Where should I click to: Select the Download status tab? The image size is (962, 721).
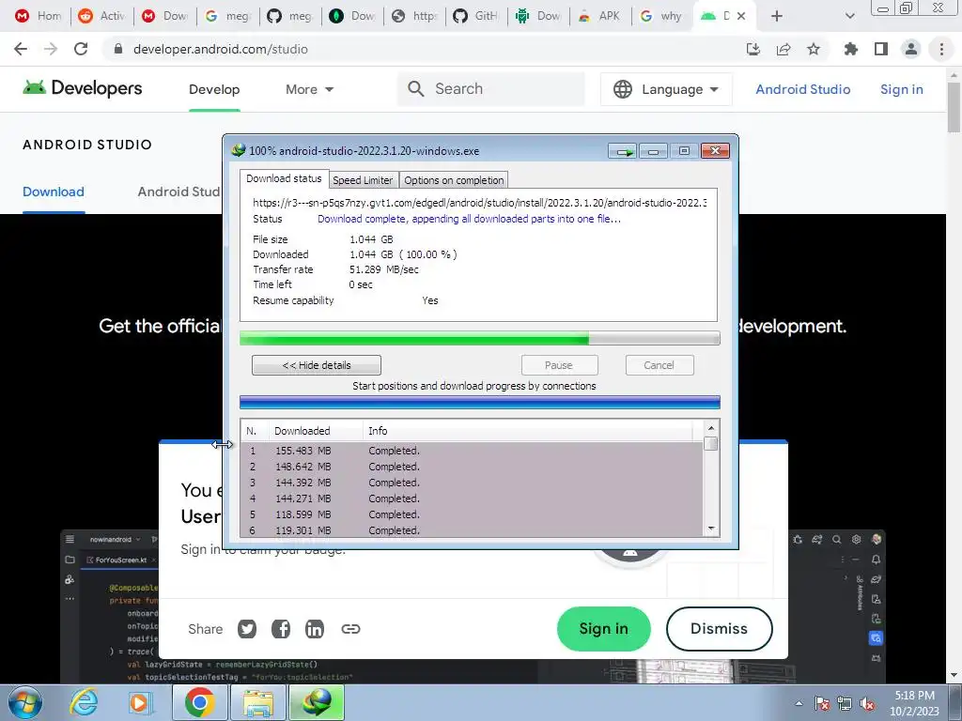click(284, 178)
